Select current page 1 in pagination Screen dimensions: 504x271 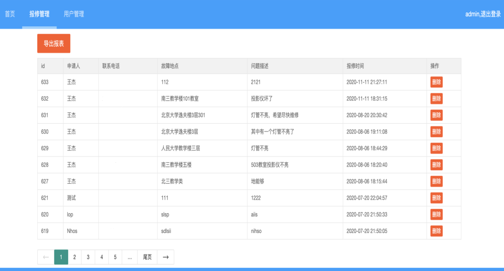pos(61,257)
